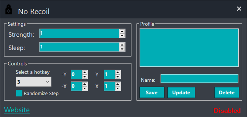Increase the -Y value with up arrow
247x117 pixels.
(x=85, y=72)
